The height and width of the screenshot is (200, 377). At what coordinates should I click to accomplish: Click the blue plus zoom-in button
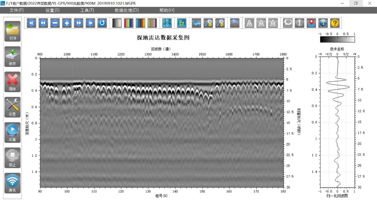coord(67,23)
